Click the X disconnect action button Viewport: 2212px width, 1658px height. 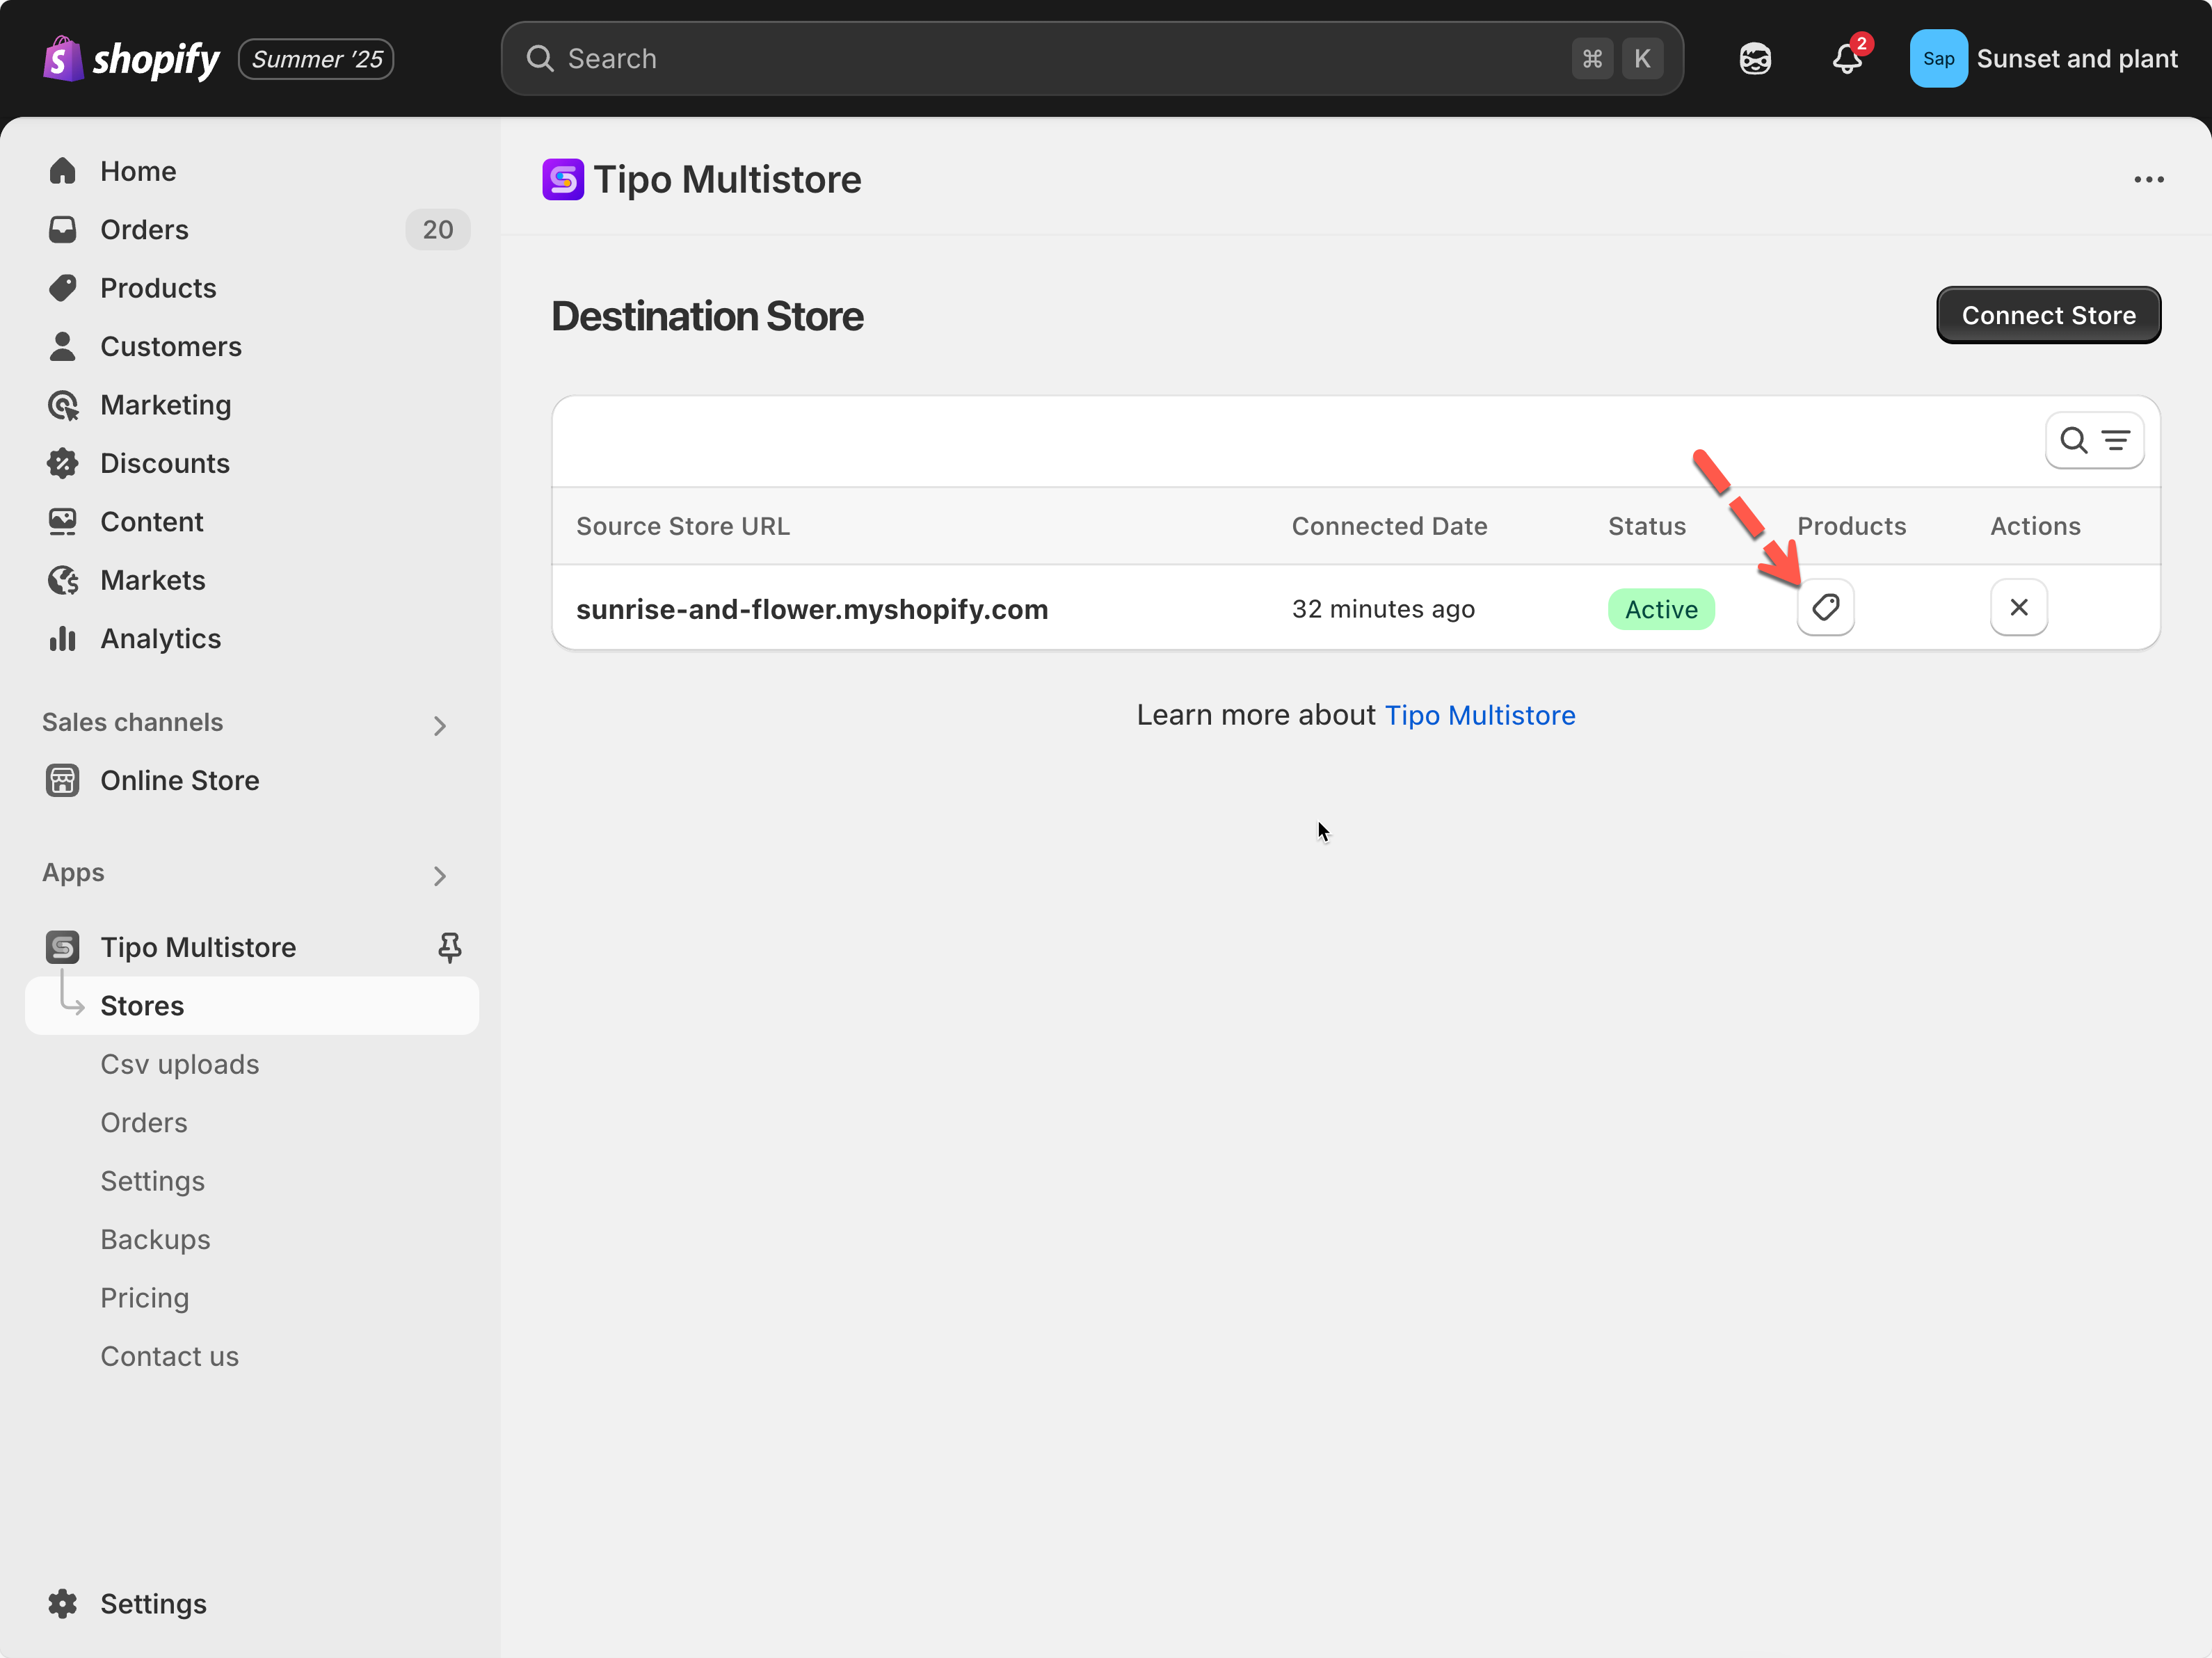(2018, 607)
